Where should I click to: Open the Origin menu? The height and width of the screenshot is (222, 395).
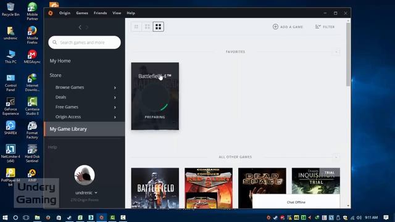click(x=65, y=13)
